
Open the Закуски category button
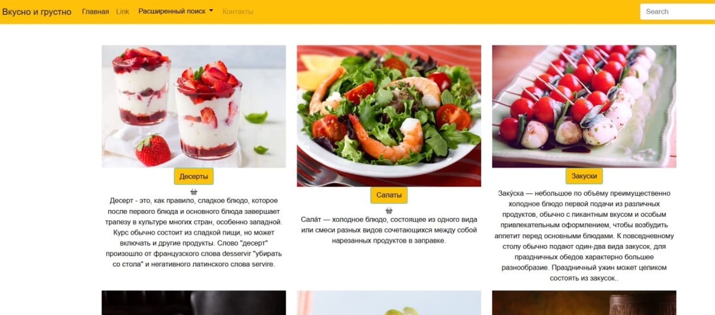tap(584, 176)
